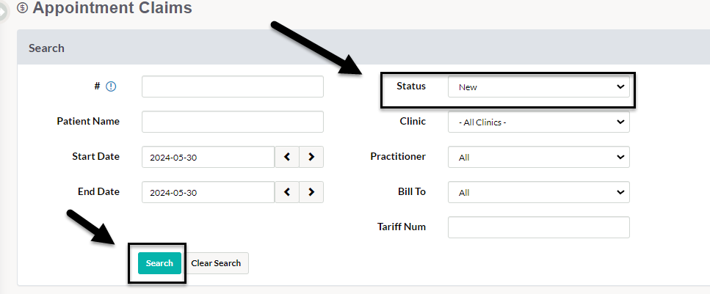
Task: Click the Clear Search button
Action: pyautogui.click(x=216, y=263)
